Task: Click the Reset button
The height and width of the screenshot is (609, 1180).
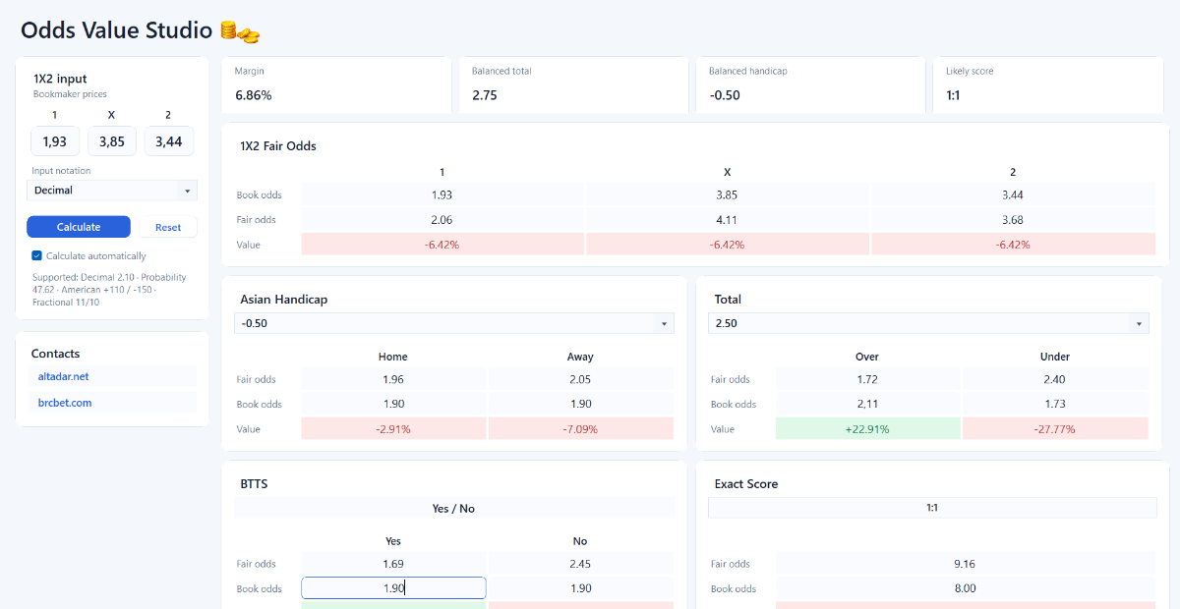Action: pyautogui.click(x=168, y=227)
